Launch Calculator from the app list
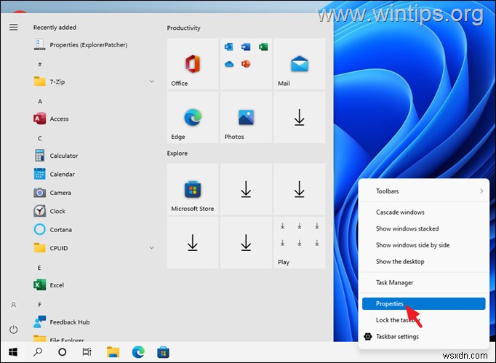This screenshot has height=363, width=496. click(x=56, y=156)
